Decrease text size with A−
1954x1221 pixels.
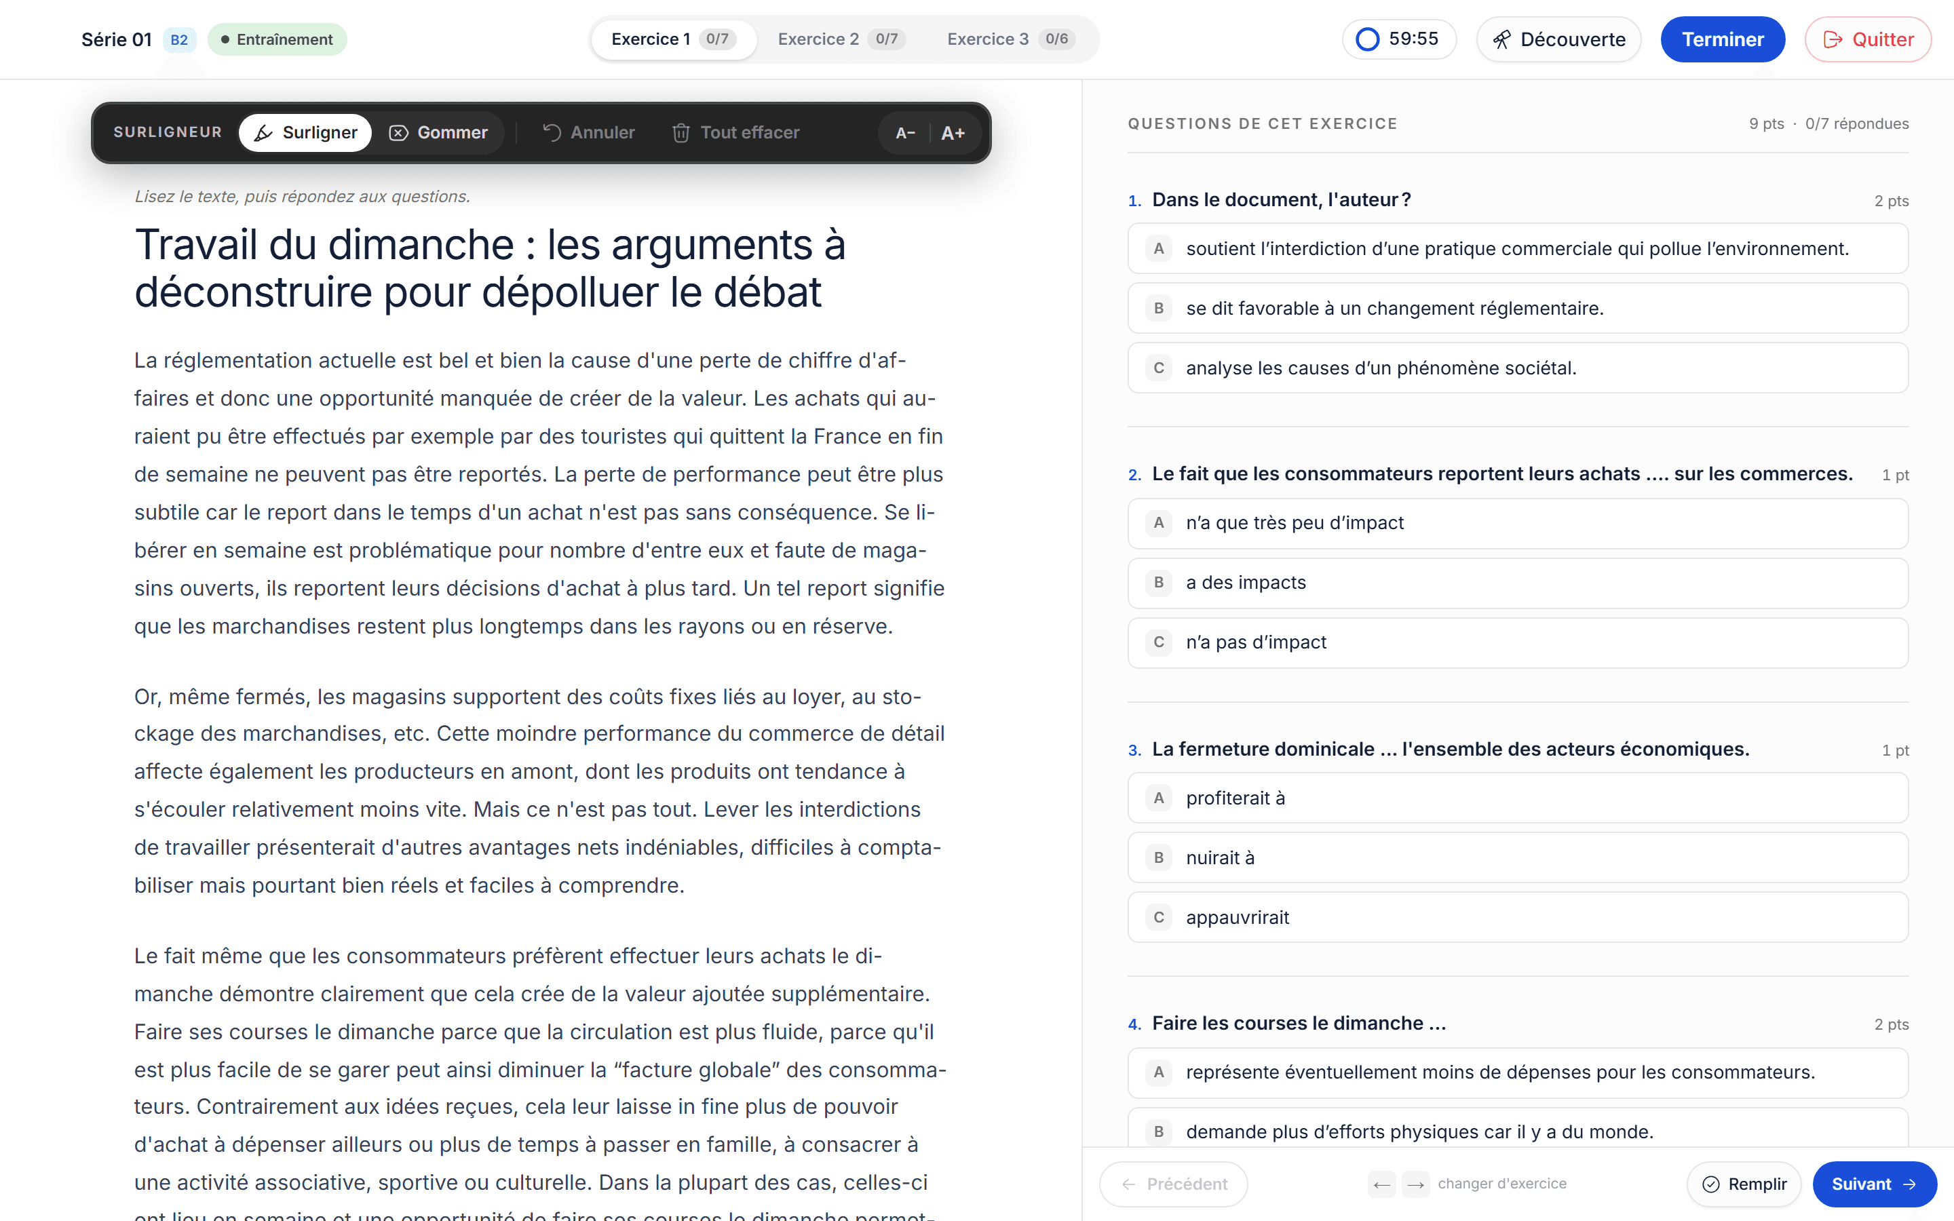click(x=905, y=133)
